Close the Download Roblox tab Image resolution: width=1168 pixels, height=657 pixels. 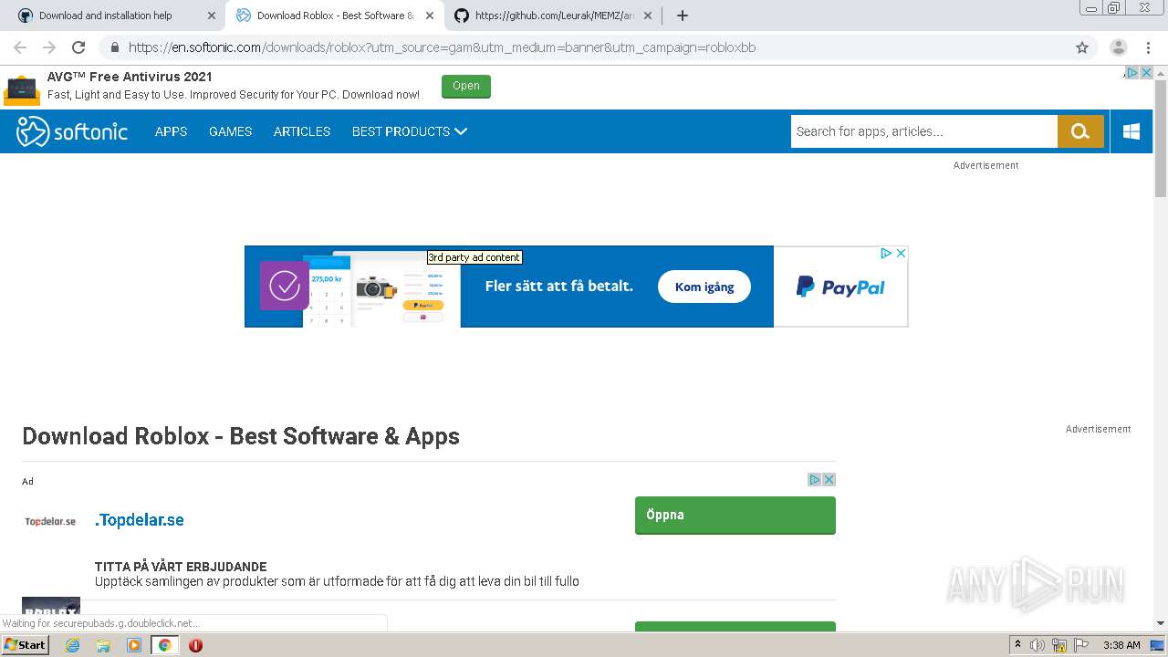click(x=430, y=16)
